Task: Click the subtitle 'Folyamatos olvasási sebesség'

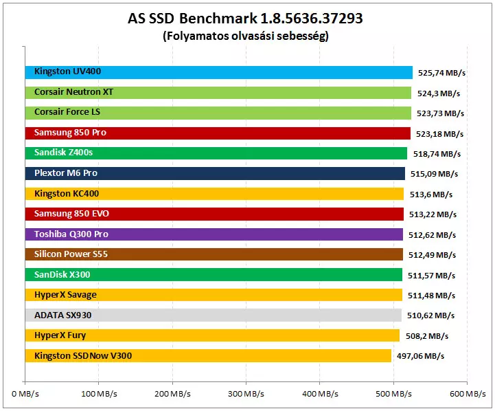Action: click(246, 36)
